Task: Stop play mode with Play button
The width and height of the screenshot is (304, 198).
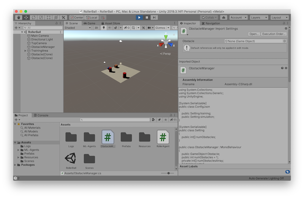Action: pyautogui.click(x=139, y=17)
